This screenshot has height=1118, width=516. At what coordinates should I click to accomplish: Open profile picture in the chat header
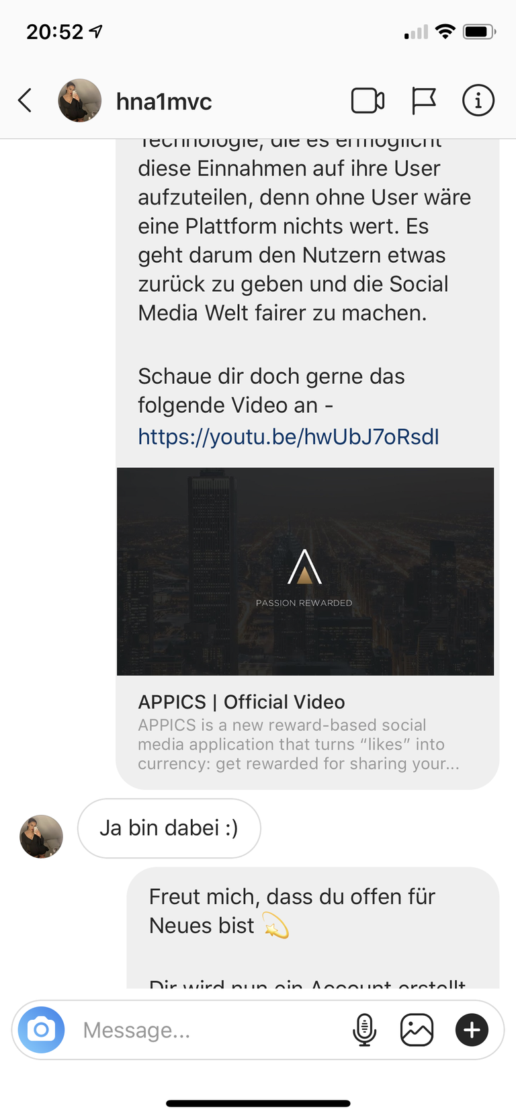80,101
